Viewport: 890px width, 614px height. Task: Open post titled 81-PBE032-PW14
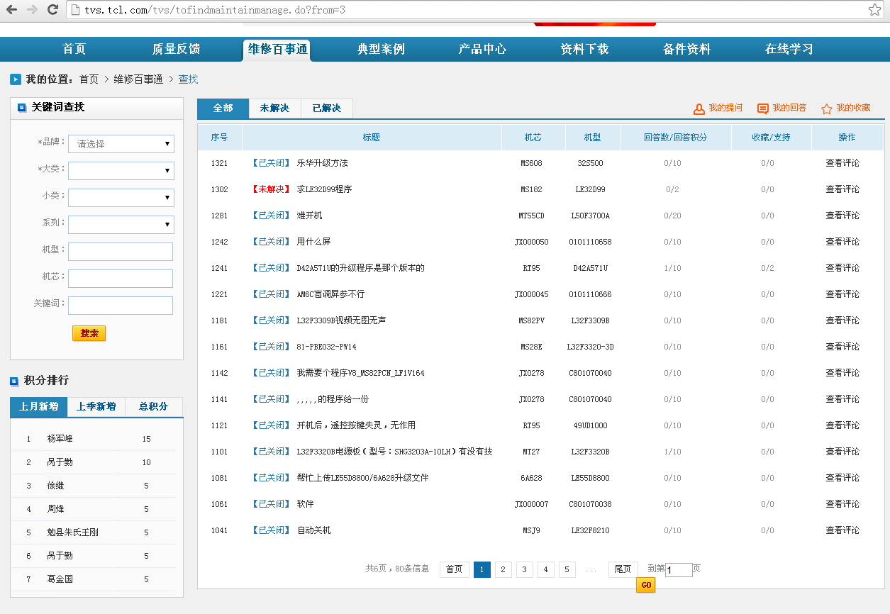click(x=326, y=347)
